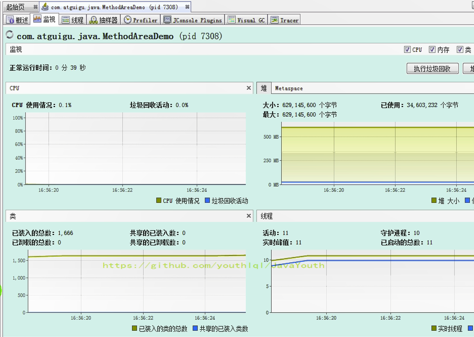Screen dimensions: 474x337
Task: Open the 抽样器 tab
Action: pos(104,20)
